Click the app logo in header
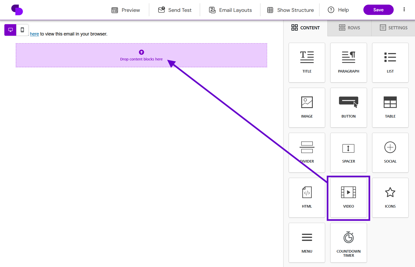415x267 pixels. [x=17, y=10]
